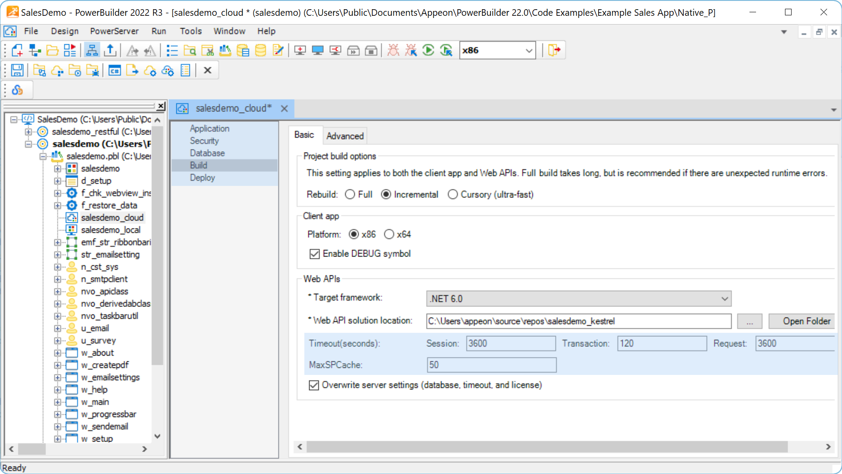The image size is (842, 474).
Task: Open the File menu
Action: coord(31,31)
